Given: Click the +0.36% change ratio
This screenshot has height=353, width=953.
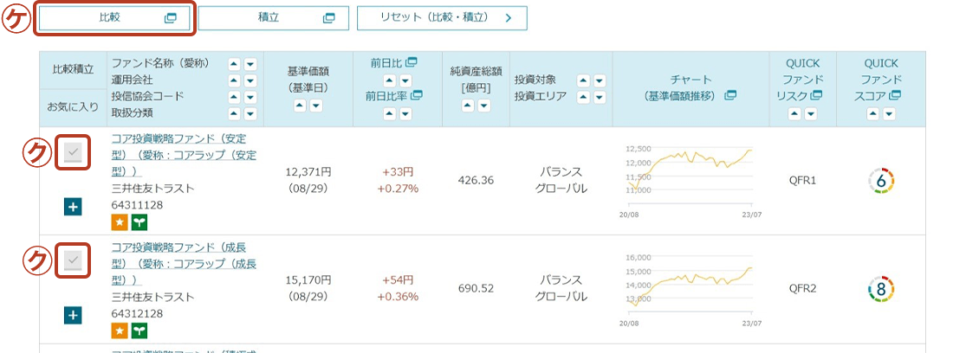Looking at the screenshot, I should coord(398,297).
